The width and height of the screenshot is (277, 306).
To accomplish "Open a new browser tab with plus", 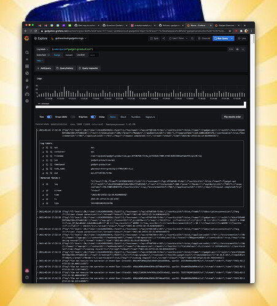I will [x=244, y=25].
